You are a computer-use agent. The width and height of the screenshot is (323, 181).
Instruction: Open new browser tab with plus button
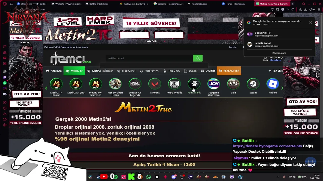click(293, 4)
